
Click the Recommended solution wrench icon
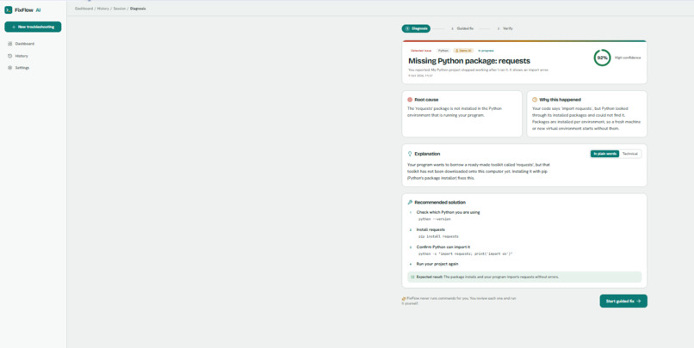pos(410,202)
